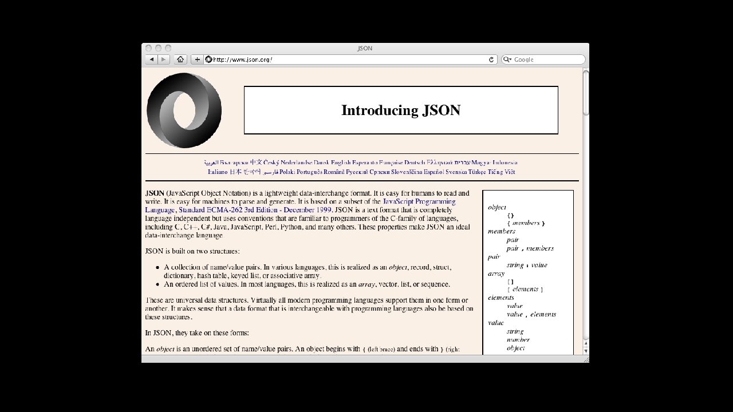
Task: Open the home page via house icon
Action: point(180,60)
